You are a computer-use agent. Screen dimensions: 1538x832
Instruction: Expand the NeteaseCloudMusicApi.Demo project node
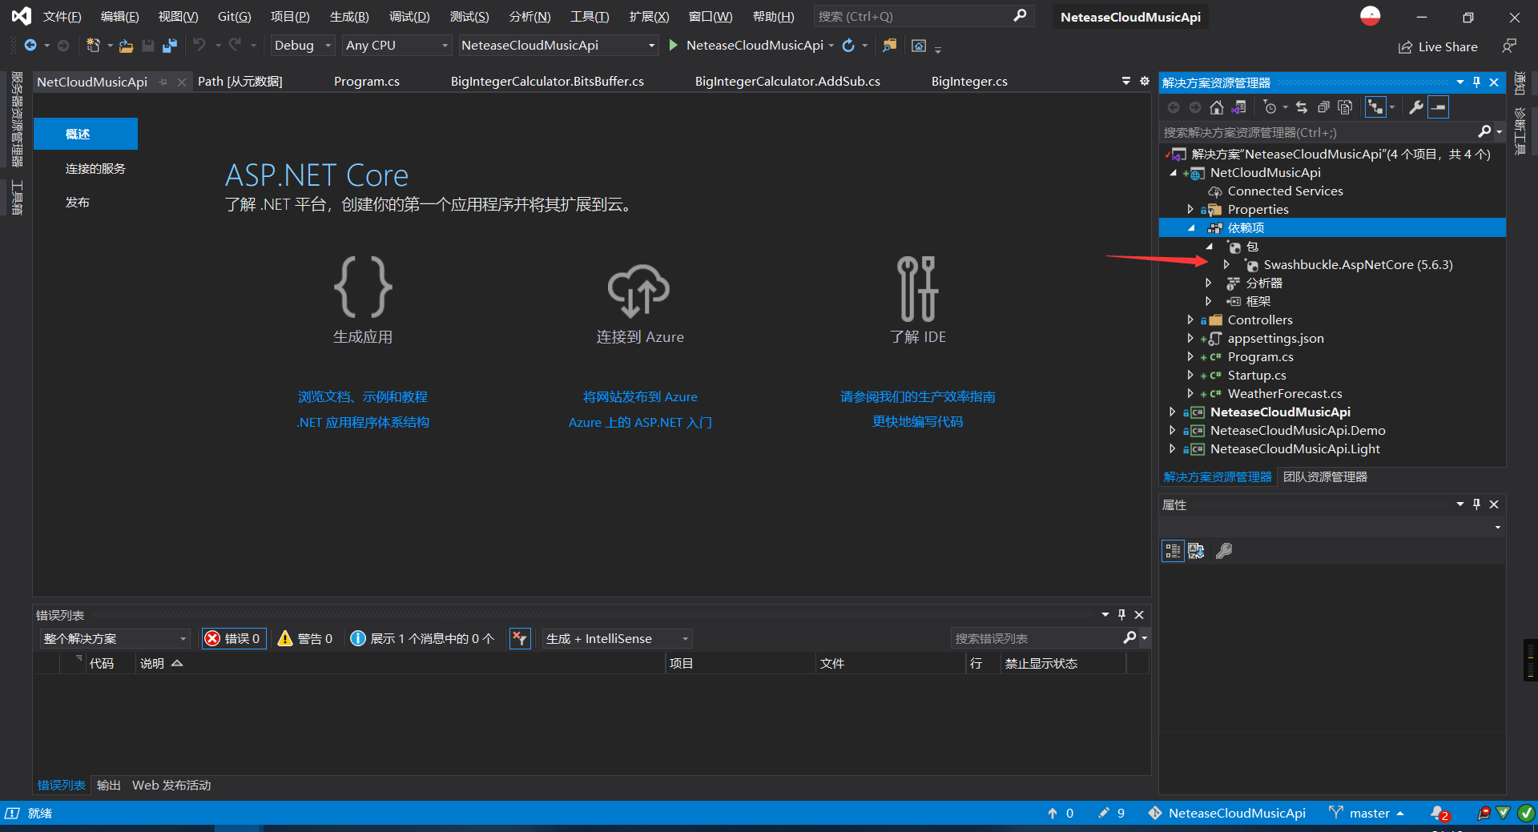pos(1173,430)
